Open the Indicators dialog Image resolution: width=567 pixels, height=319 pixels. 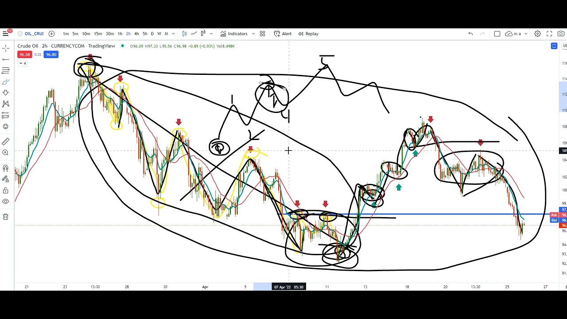pos(234,34)
